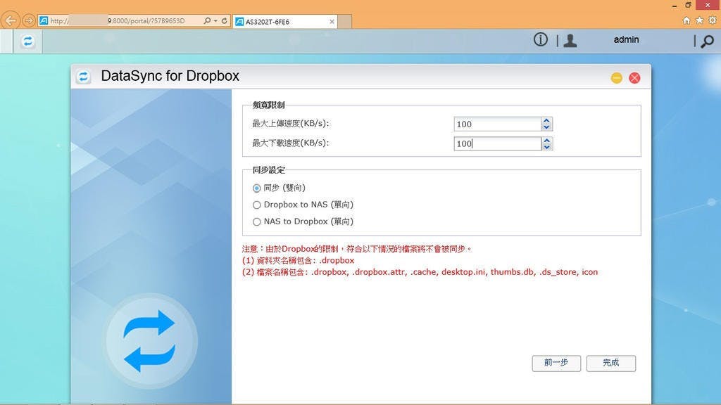Image resolution: width=721 pixels, height=405 pixels.
Task: Click the max upload speed input field
Action: [x=497, y=124]
